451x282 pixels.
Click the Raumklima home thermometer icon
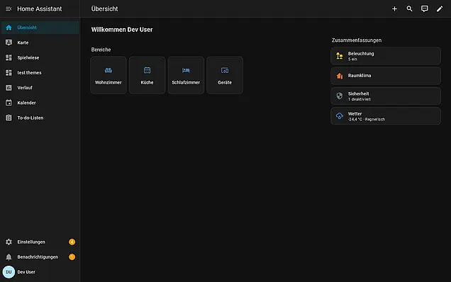coord(340,76)
